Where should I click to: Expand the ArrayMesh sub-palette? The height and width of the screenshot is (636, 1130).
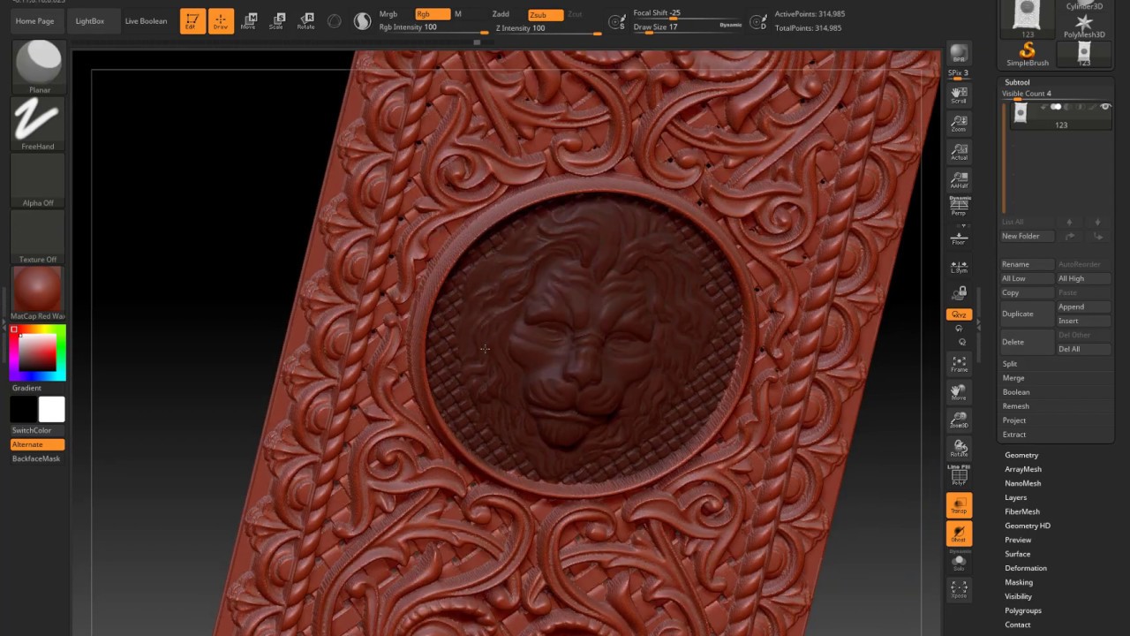click(x=1023, y=469)
